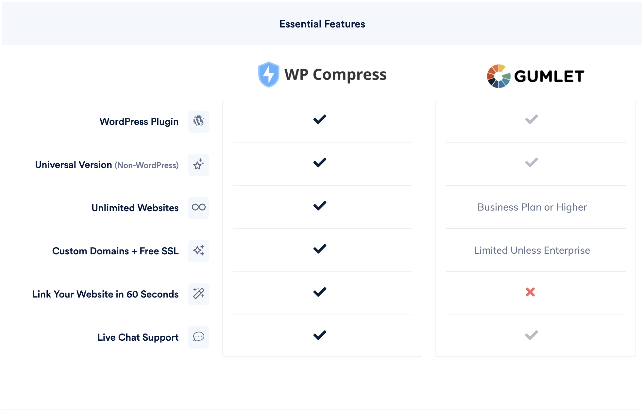Click the infinity icon for Unlimited Websites

click(198, 207)
